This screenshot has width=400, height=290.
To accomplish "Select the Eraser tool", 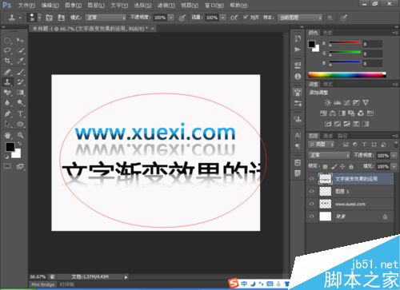I will pos(7,93).
